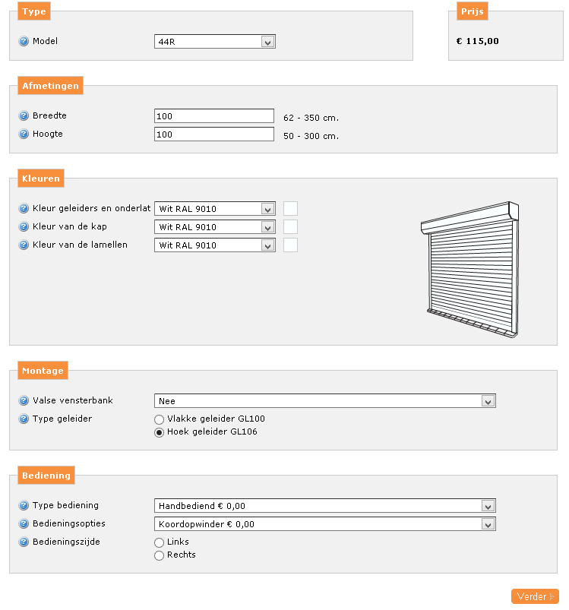The height and width of the screenshot is (610, 569).
Task: Click help icon for Kleur van de kap
Action: 24,227
